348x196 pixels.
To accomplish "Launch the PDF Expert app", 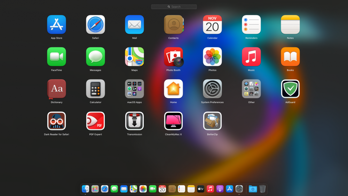I will (95, 121).
